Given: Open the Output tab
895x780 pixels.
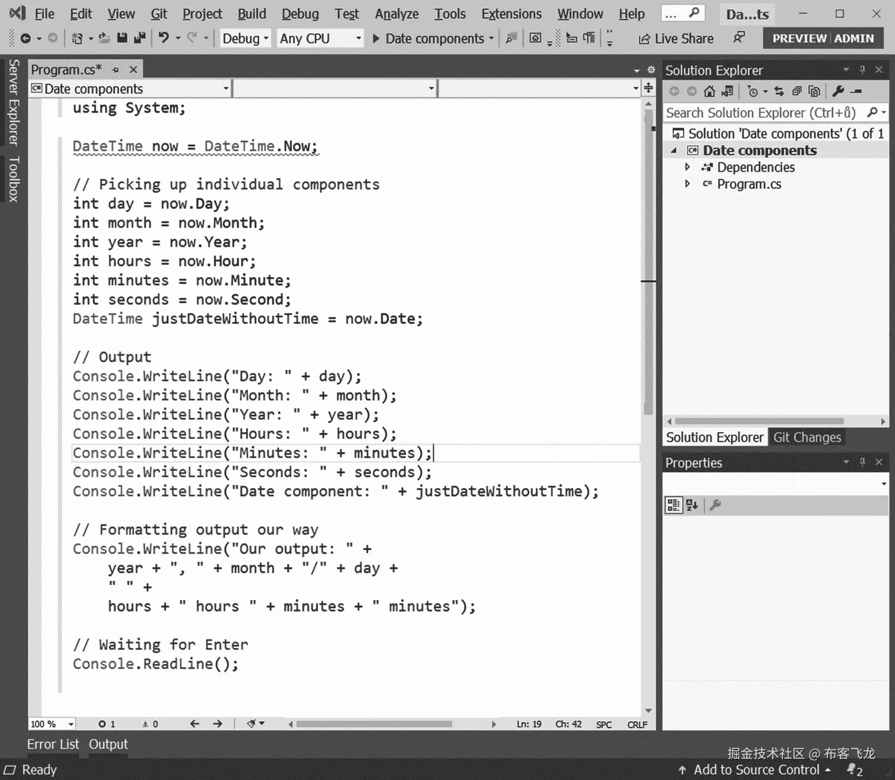Looking at the screenshot, I should tap(108, 744).
